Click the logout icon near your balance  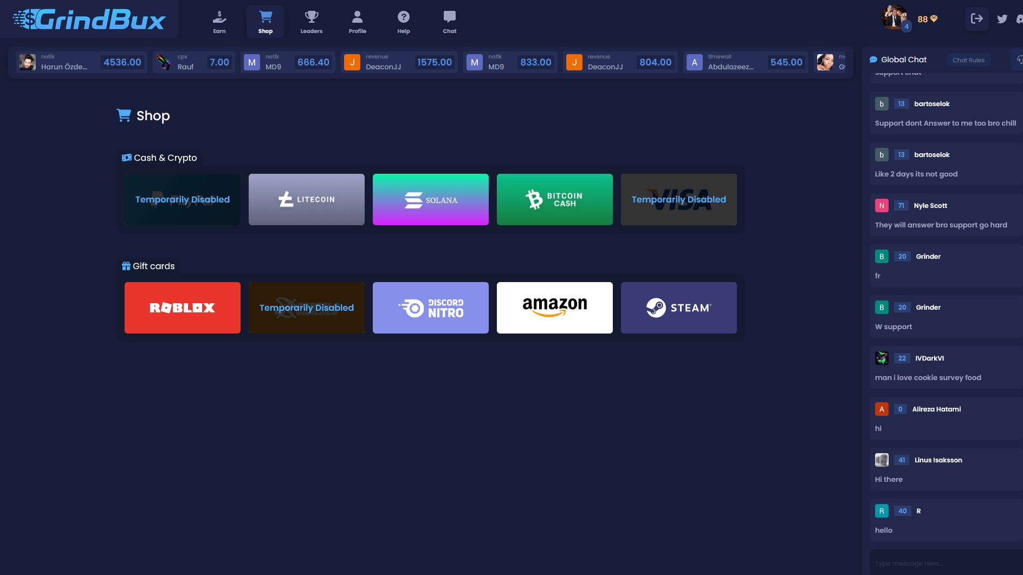(x=976, y=18)
